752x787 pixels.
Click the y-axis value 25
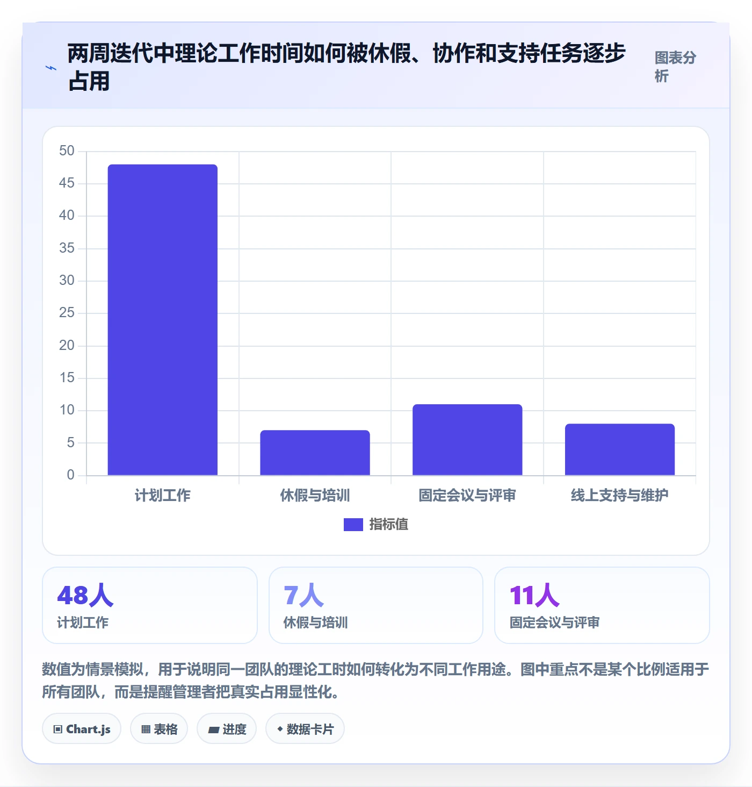pyautogui.click(x=67, y=313)
